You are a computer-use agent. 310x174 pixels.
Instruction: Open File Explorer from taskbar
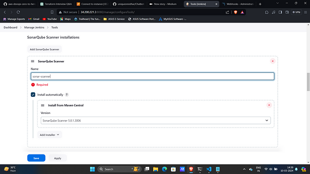tap(155, 169)
